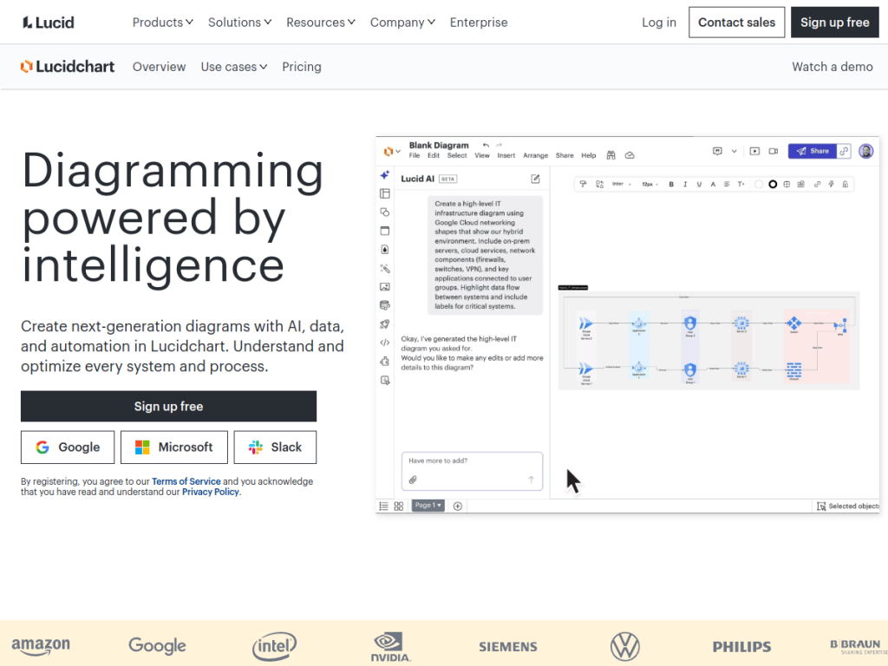Click the text align icon in toolbar

point(727,184)
